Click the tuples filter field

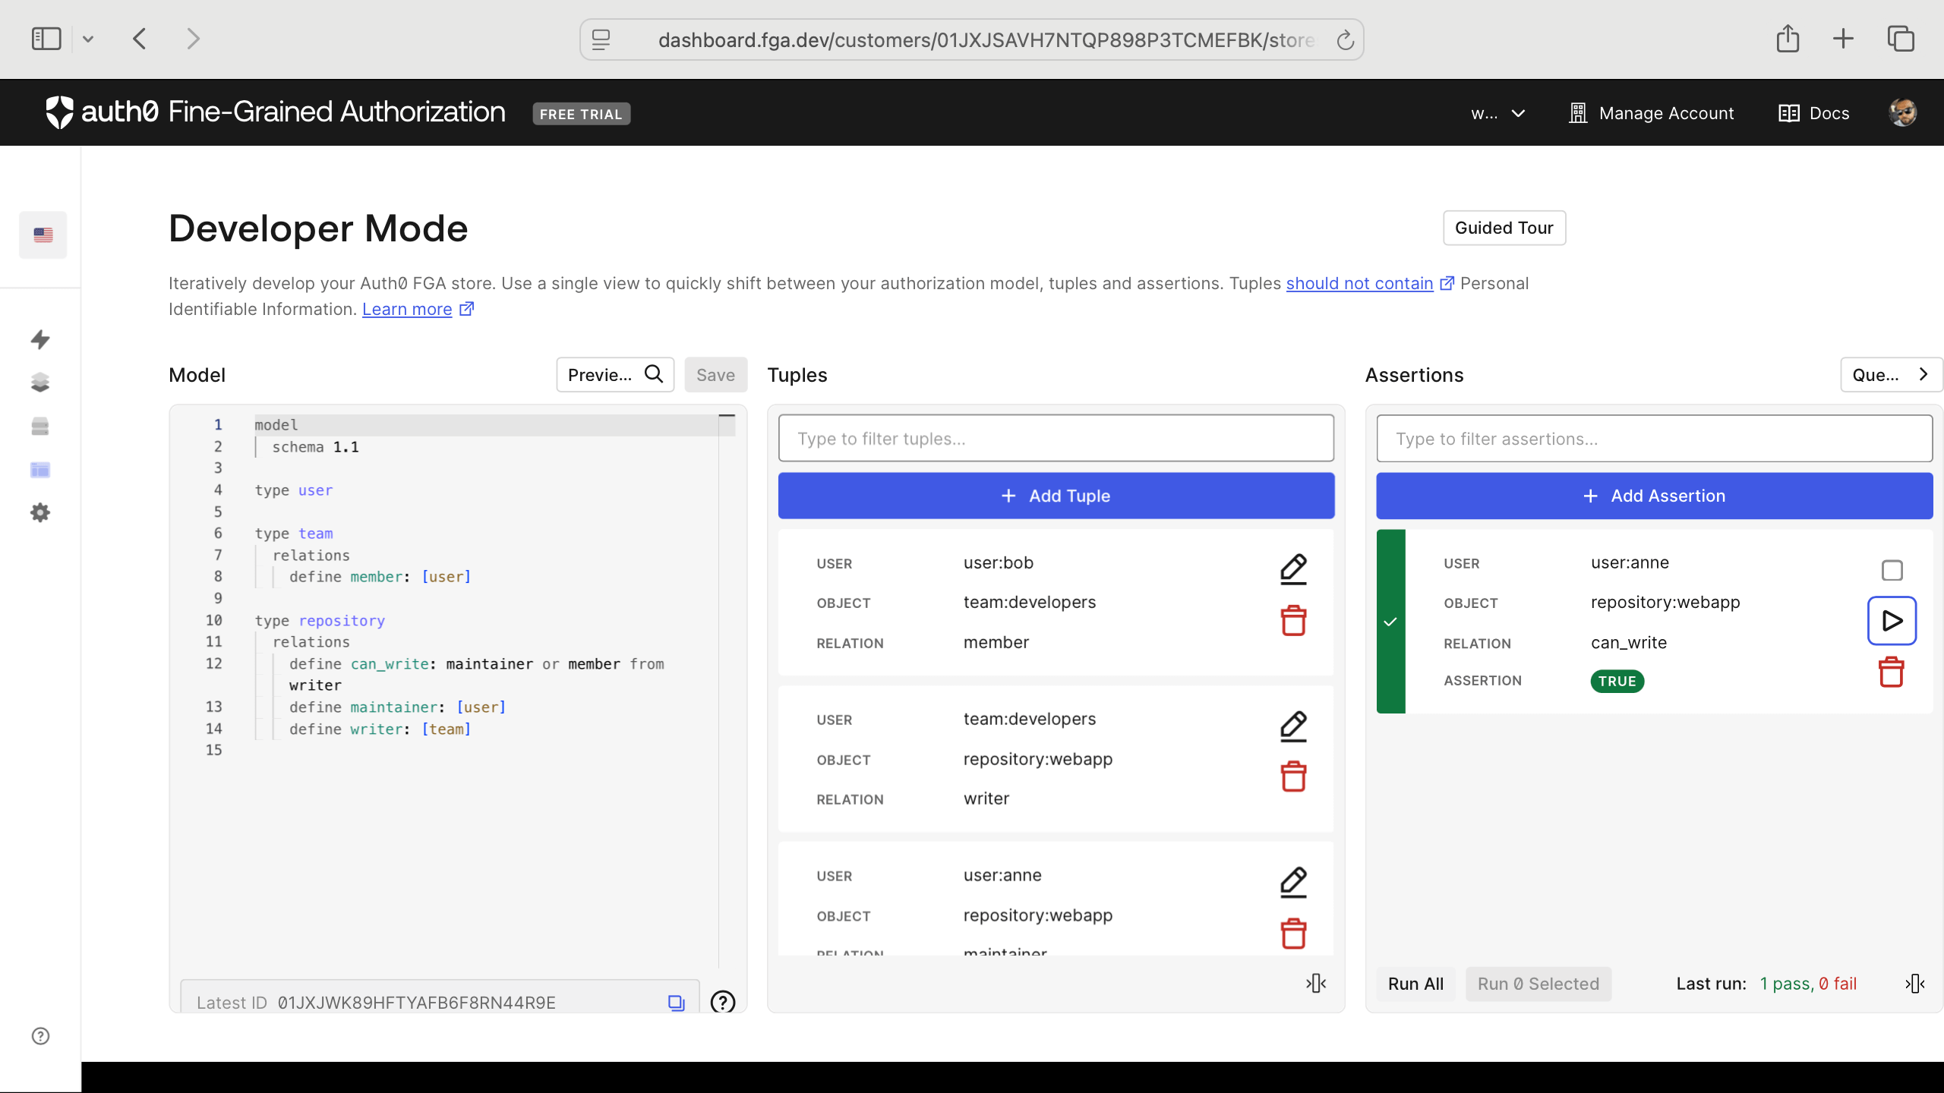pyautogui.click(x=1056, y=439)
